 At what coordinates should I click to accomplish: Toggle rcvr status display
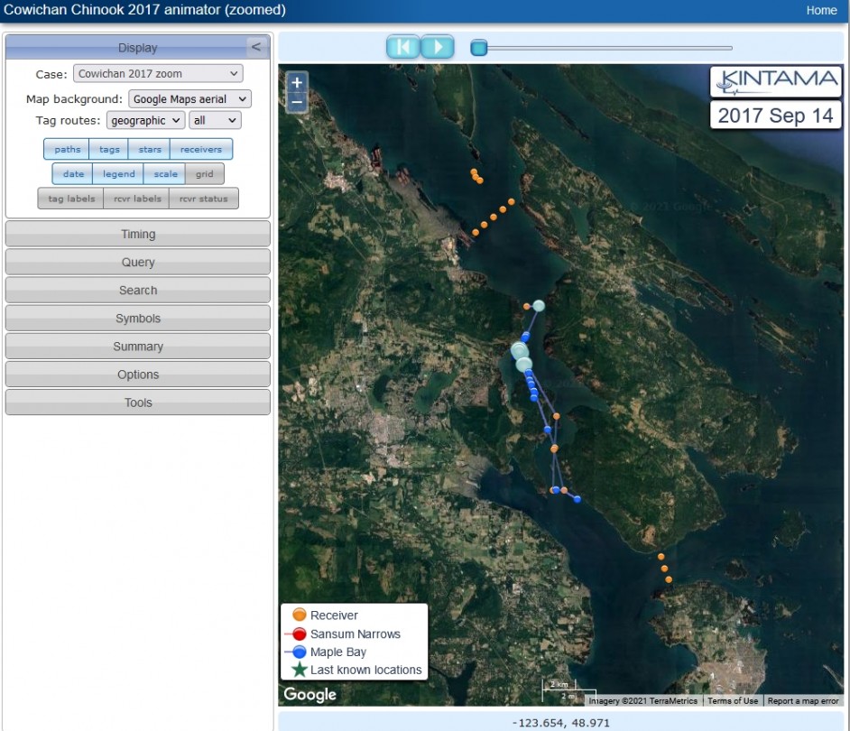click(204, 199)
